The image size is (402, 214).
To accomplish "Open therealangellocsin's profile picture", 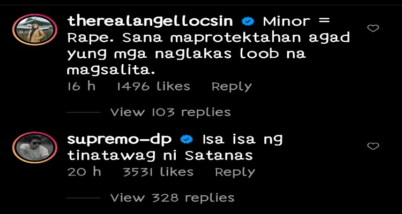I will [35, 30].
